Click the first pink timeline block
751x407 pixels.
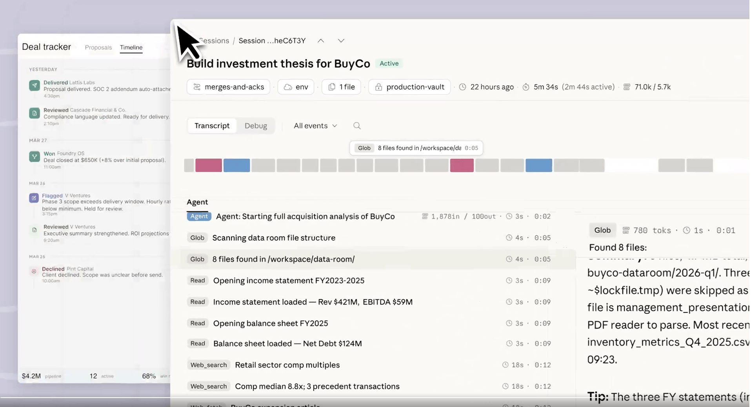pyautogui.click(x=209, y=165)
